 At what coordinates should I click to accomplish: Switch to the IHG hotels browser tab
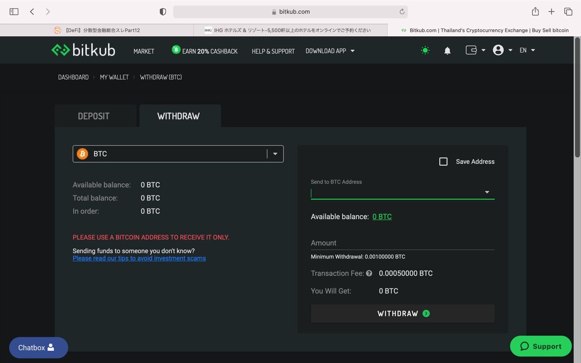click(x=290, y=30)
